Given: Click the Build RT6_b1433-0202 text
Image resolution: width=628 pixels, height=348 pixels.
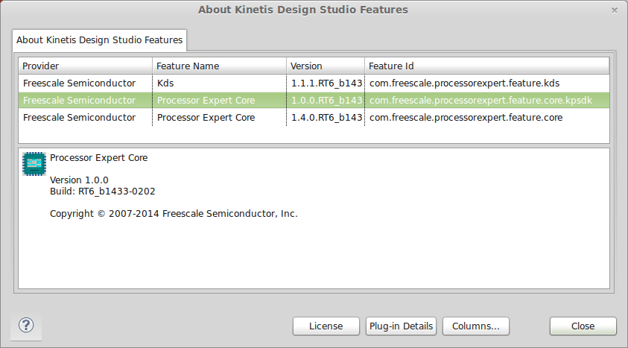Looking at the screenshot, I should pos(102,192).
